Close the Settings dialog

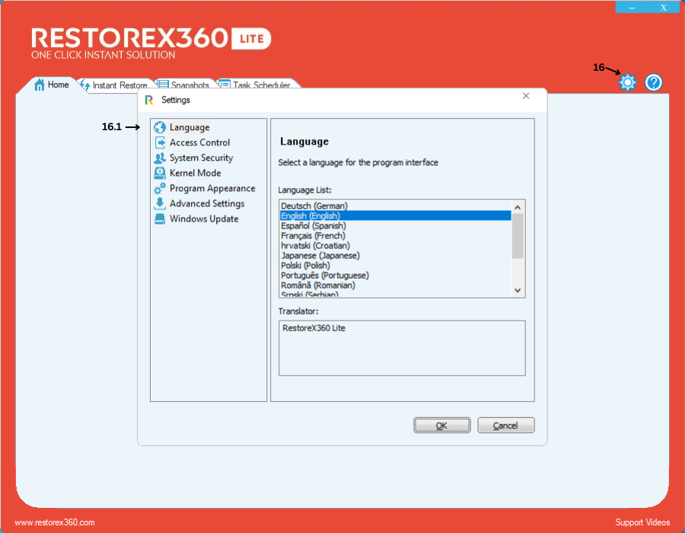click(x=526, y=96)
